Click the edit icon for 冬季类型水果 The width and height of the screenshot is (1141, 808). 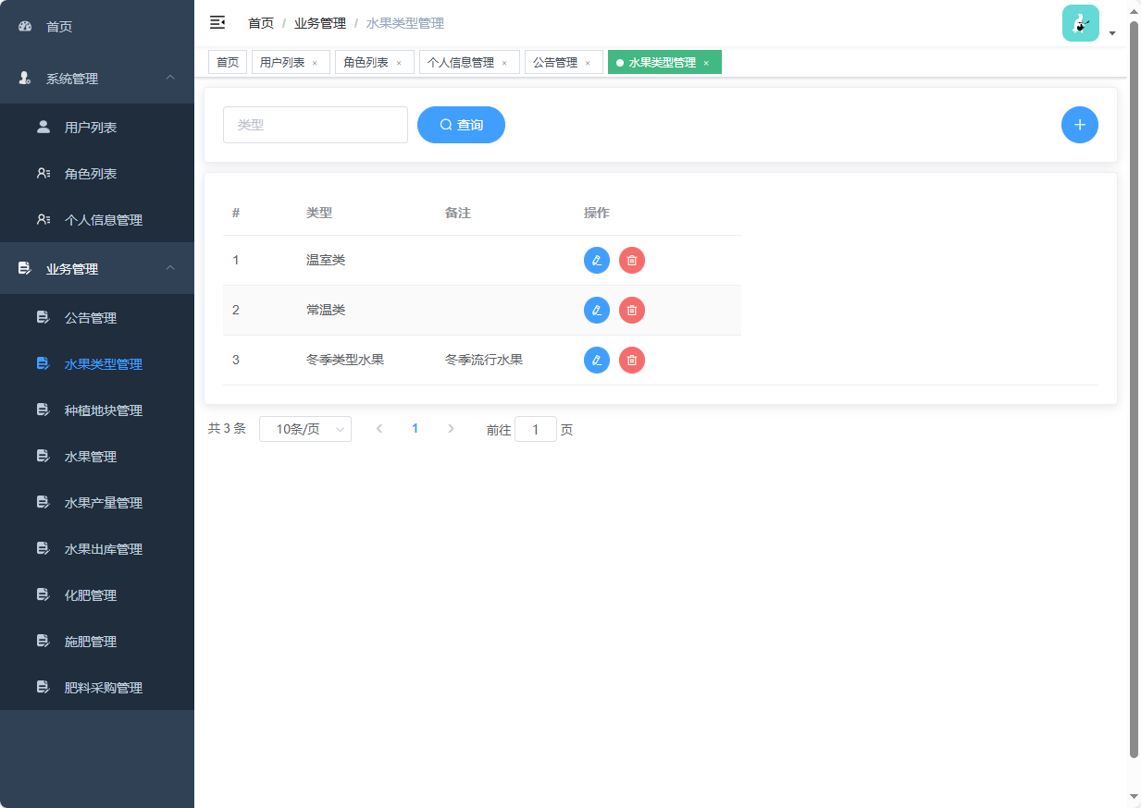[596, 360]
